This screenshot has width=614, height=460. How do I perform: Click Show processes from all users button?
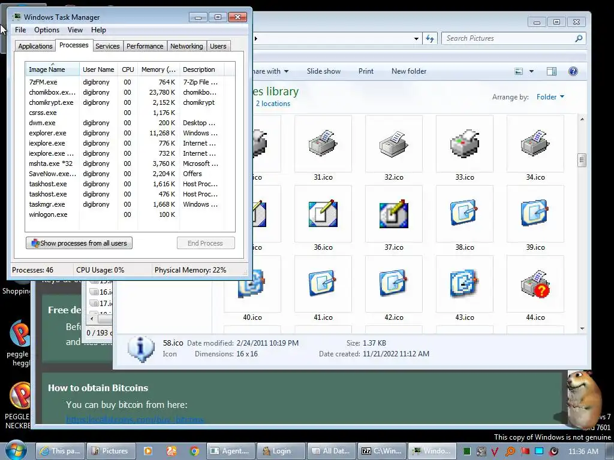(x=79, y=243)
